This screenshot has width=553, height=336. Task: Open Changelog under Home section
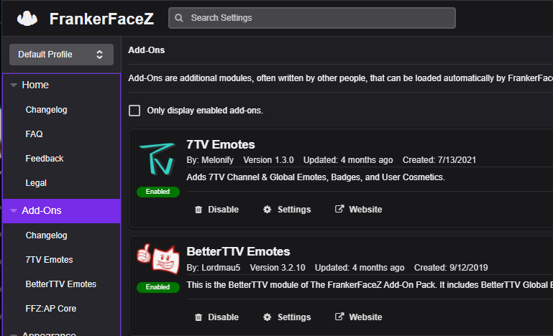pyautogui.click(x=46, y=110)
